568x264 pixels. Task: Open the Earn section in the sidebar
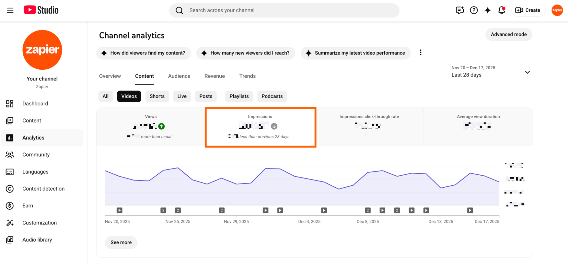pyautogui.click(x=28, y=205)
